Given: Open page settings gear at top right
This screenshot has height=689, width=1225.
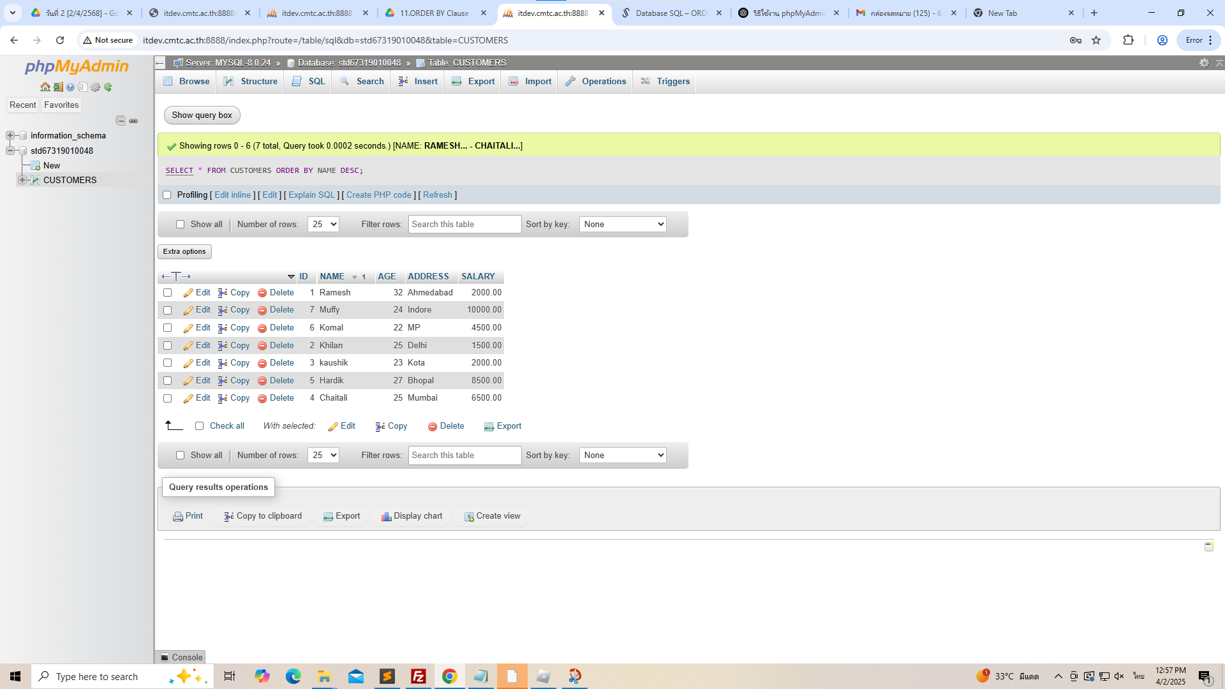Looking at the screenshot, I should [1204, 63].
